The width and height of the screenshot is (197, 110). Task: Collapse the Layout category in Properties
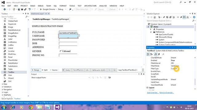[x=147, y=88]
